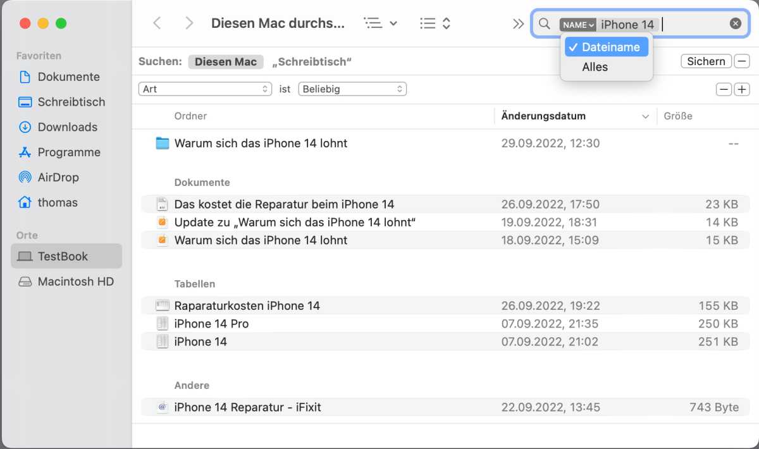
Task: Click RTF icon of Das kostet die Reparatur
Action: 163,204
